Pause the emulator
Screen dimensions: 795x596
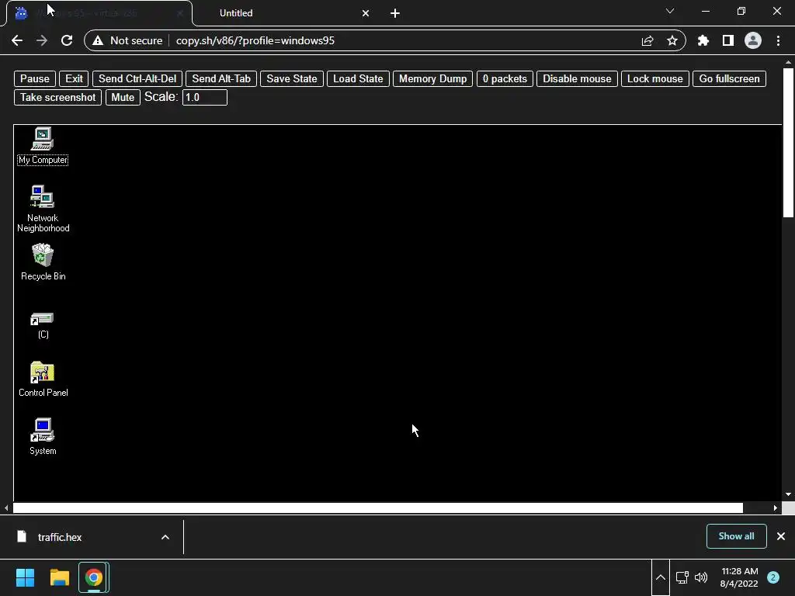(35, 79)
